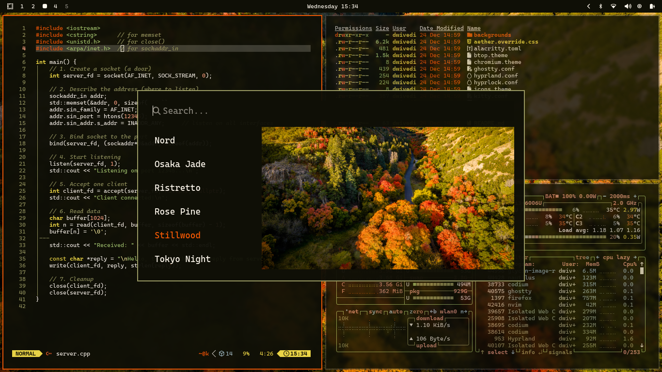Viewport: 662px width, 372px height.
Task: Click the C++ language icon in the nvim statusline
Action: 49,354
